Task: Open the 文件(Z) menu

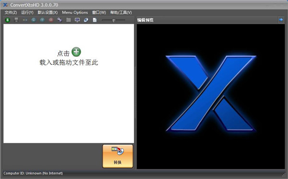Action: click(11, 12)
